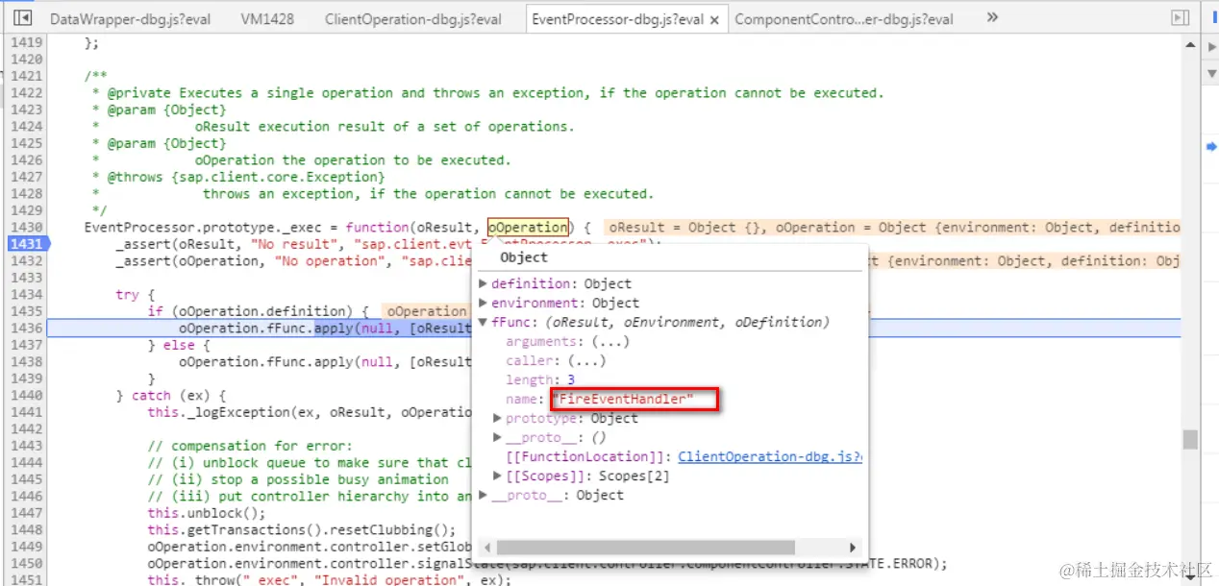
Task: Switch to ClientOperation-dbg.js?eval tab
Action: pos(413,19)
